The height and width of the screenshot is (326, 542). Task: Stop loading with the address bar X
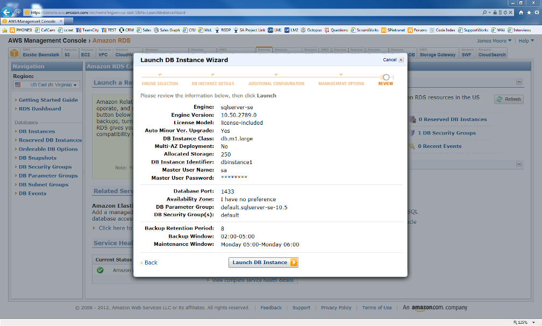511,12
